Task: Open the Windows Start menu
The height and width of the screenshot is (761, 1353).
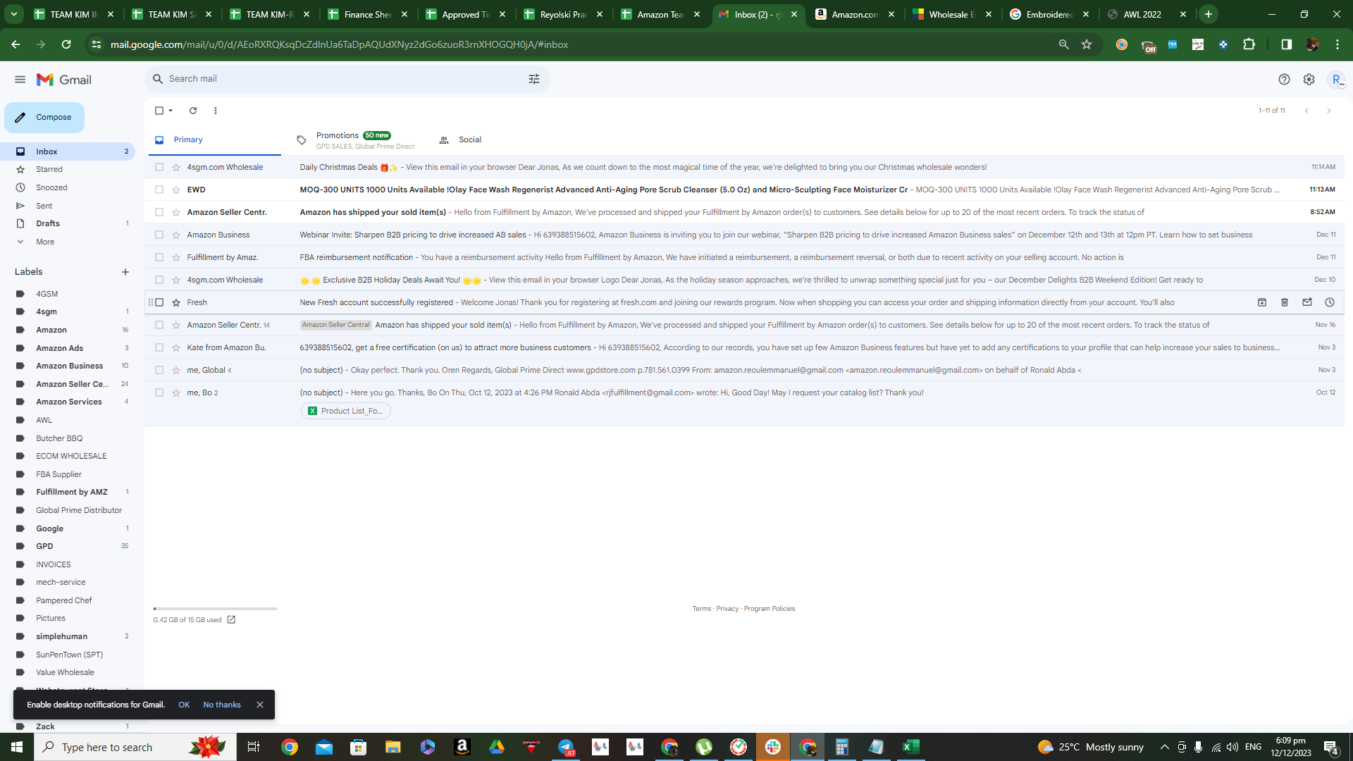Action: (17, 747)
